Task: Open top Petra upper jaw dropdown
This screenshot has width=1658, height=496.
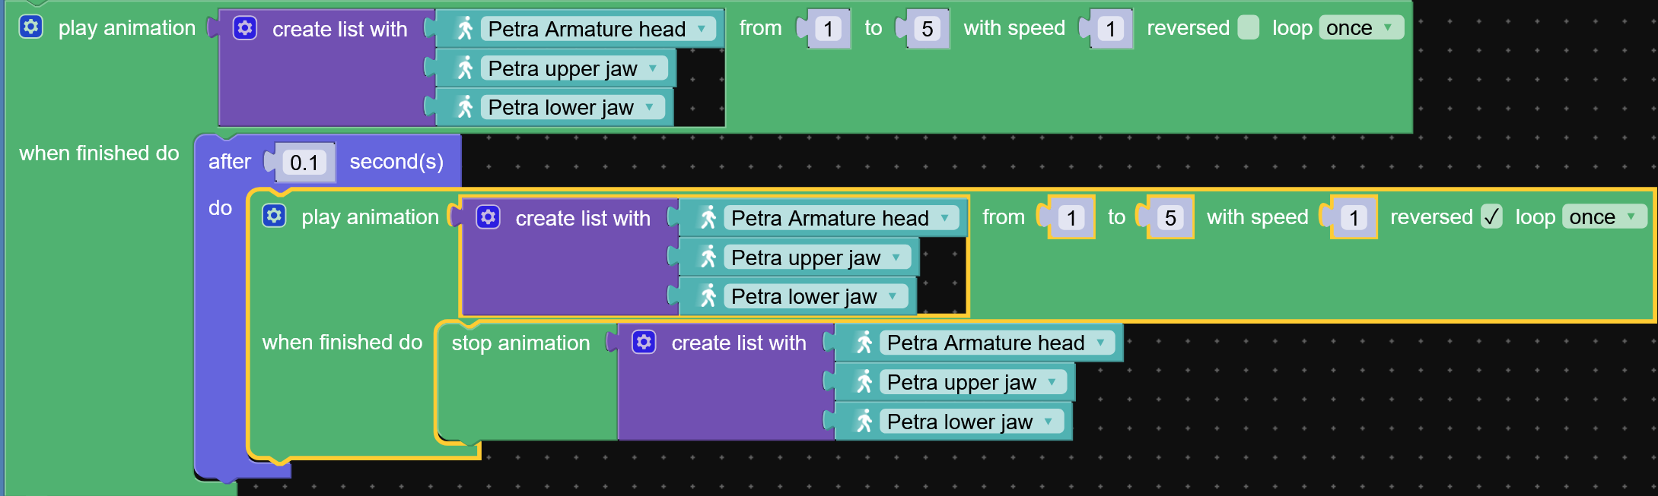Action: [x=574, y=68]
